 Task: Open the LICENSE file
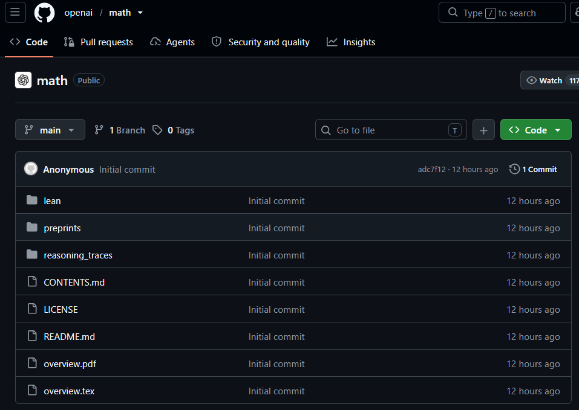pyautogui.click(x=61, y=309)
